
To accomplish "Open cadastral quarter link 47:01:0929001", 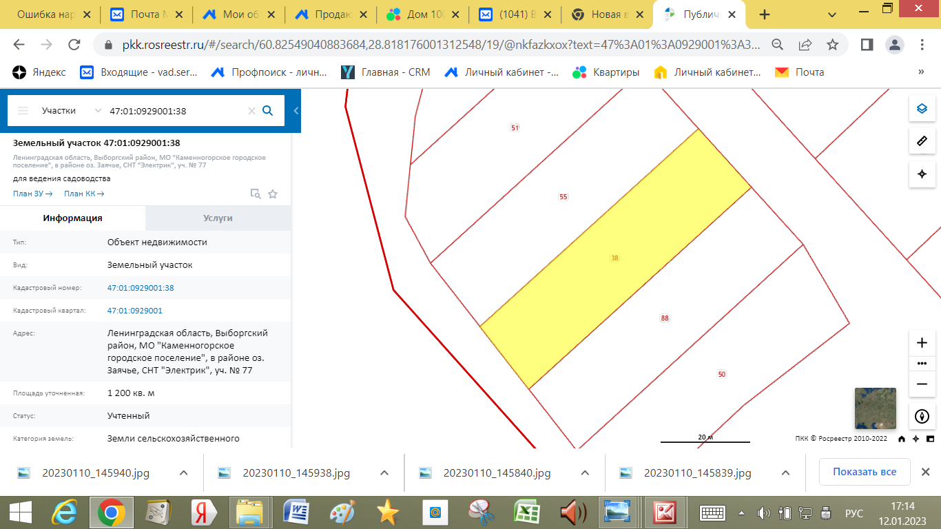I will [135, 311].
